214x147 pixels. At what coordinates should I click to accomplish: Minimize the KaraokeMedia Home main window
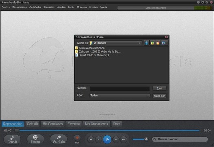[203, 2]
